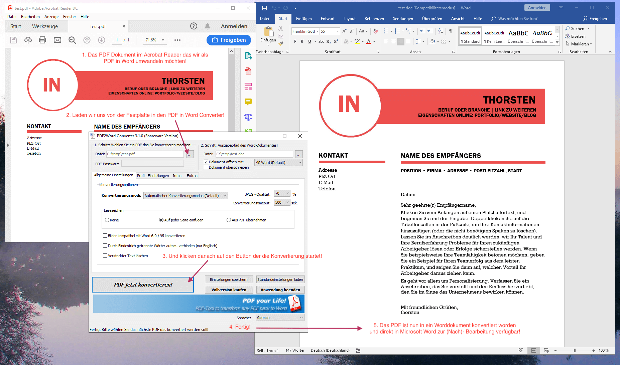Viewport: 620px width, 365px height.
Task: Open Word font name Franklin Goth dropdown
Action: (317, 31)
